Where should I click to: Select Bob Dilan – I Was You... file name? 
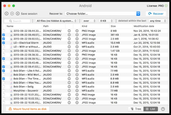pyautogui.click(x=27, y=83)
